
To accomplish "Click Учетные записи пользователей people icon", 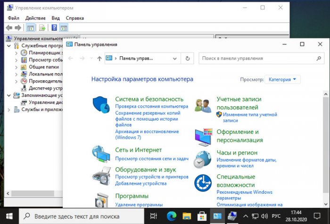I will pyautogui.click(x=203, y=106).
